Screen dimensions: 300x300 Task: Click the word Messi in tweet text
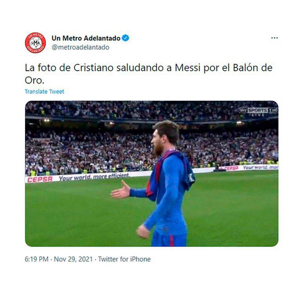pyautogui.click(x=187, y=68)
